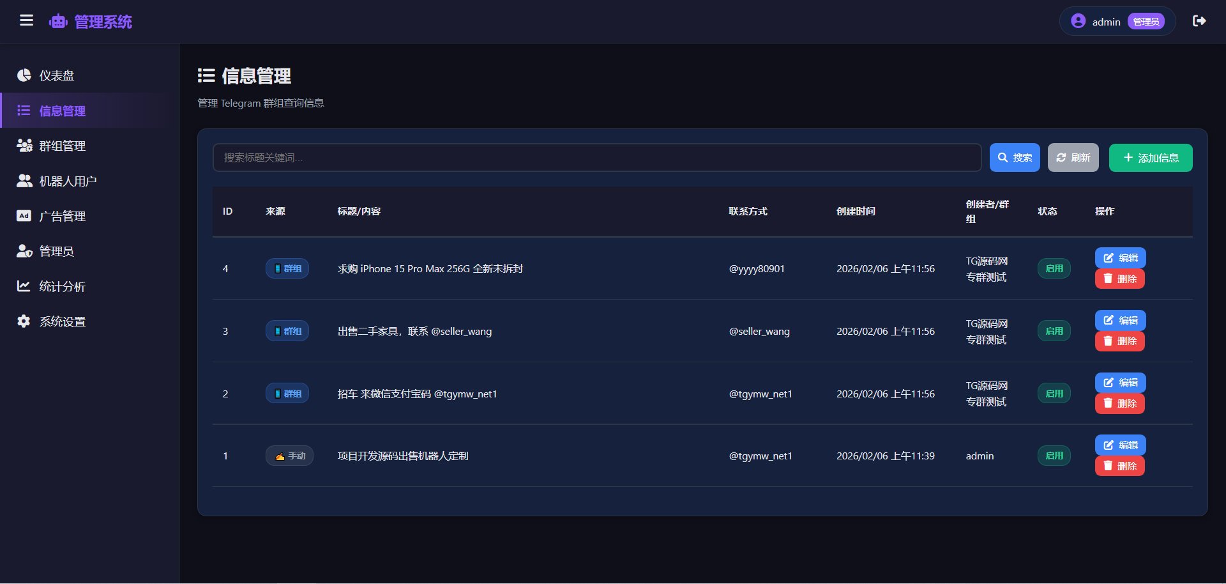
Task: Click the robot logo icon
Action: (x=58, y=22)
